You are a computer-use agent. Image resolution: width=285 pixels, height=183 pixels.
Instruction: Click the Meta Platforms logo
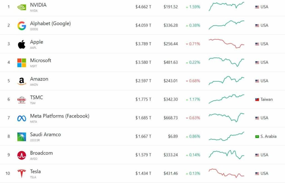[22, 118]
